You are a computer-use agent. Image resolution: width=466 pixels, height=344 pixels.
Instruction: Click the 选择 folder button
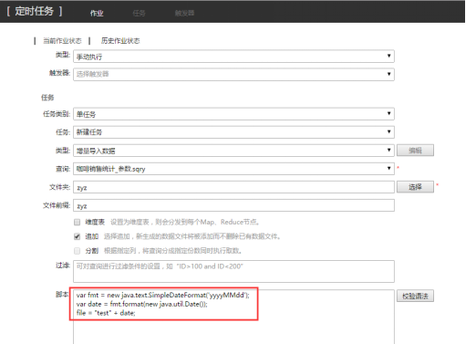coord(415,187)
